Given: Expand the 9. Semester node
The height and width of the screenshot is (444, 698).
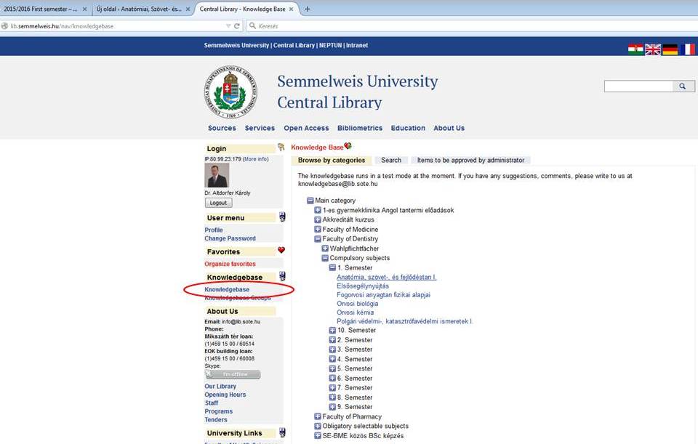Looking at the screenshot, I should click(x=332, y=407).
